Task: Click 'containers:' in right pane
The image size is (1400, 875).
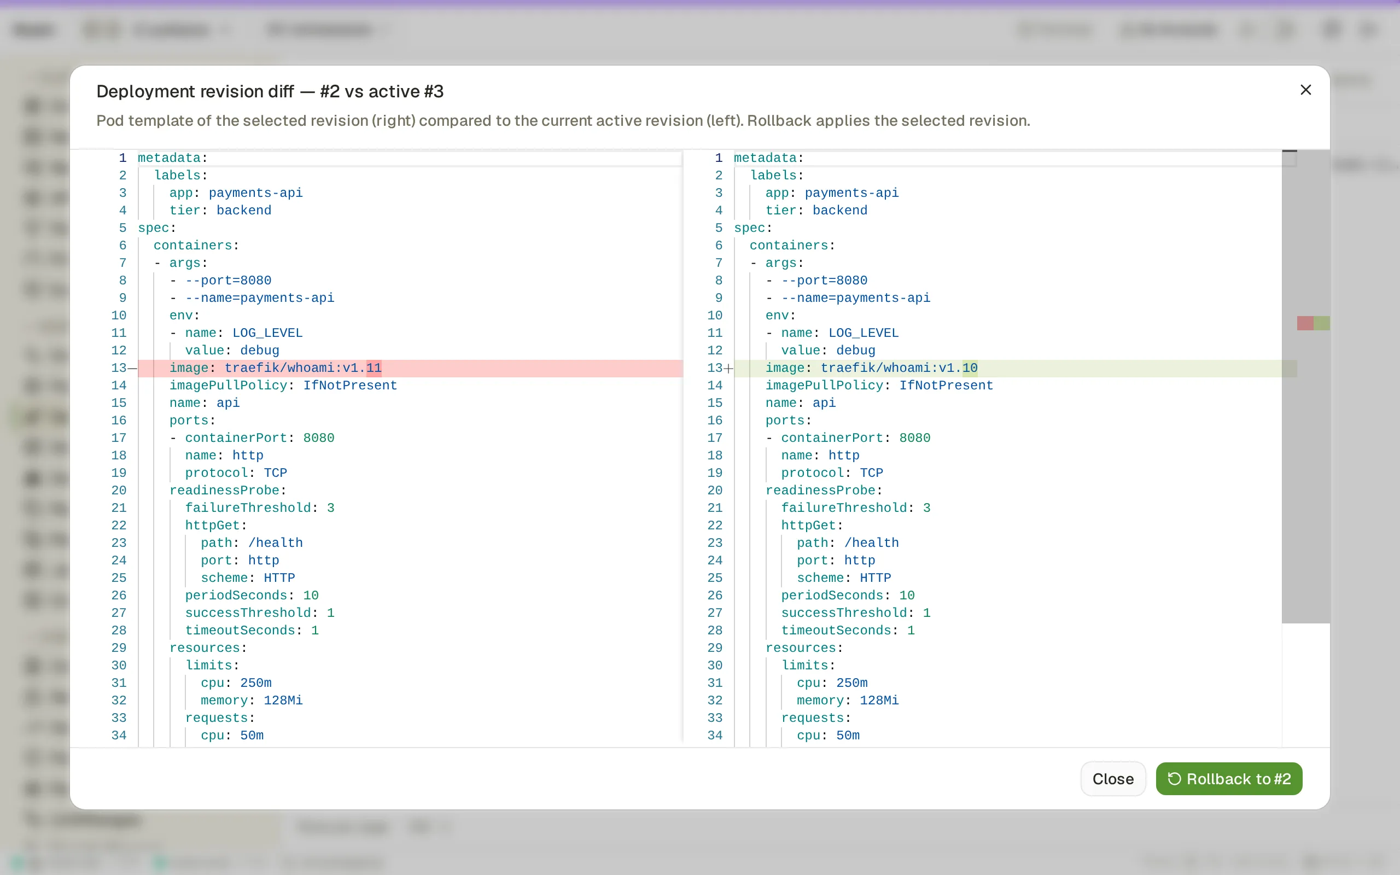Action: [792, 246]
